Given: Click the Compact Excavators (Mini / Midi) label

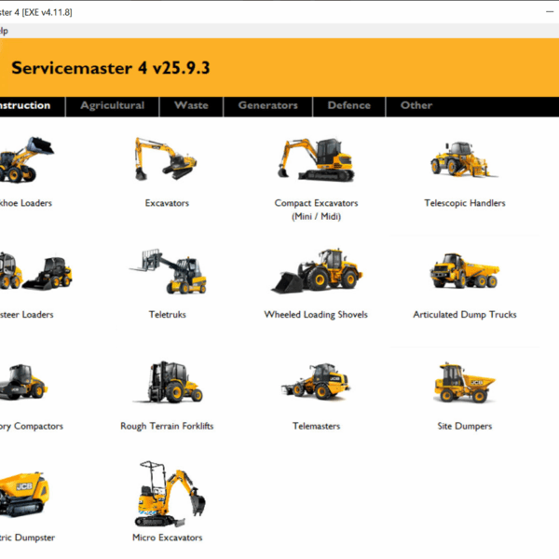Looking at the screenshot, I should pyautogui.click(x=316, y=210).
